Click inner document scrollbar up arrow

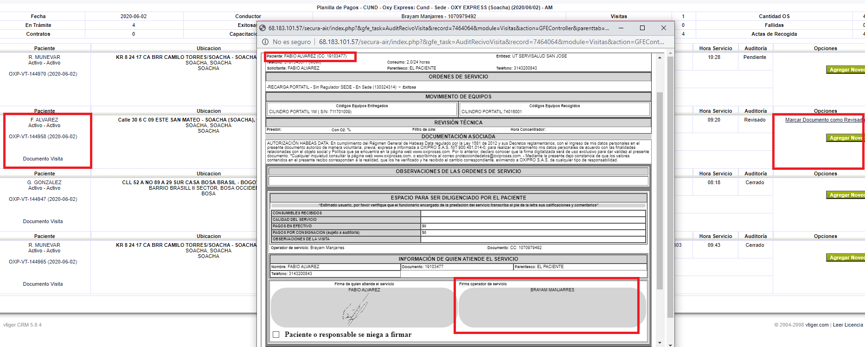[x=660, y=58]
